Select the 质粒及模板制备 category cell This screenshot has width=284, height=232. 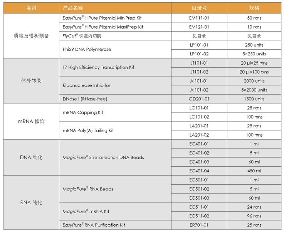tap(31, 36)
